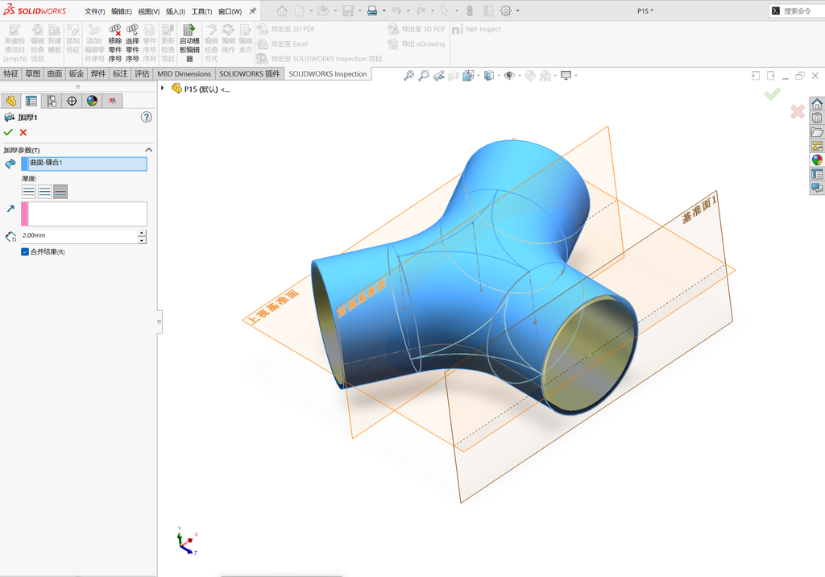Open the Appearances color ball task pane icon
This screenshot has height=577, width=825.
(817, 160)
